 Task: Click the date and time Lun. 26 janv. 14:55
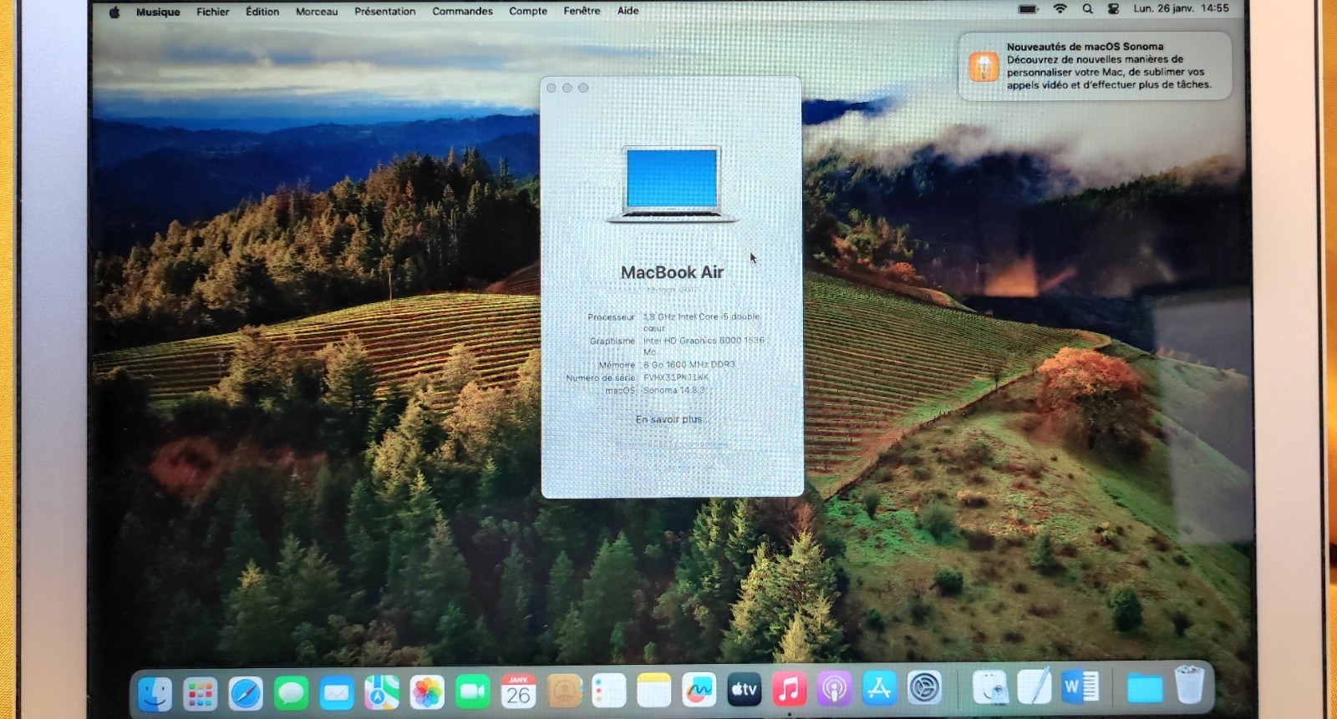1181,8
